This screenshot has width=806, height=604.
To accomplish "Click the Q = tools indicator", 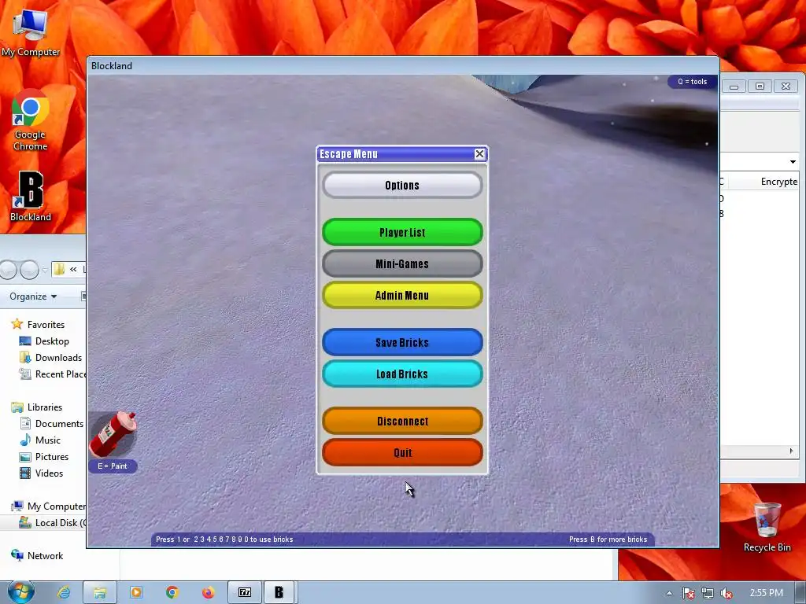I will point(692,82).
